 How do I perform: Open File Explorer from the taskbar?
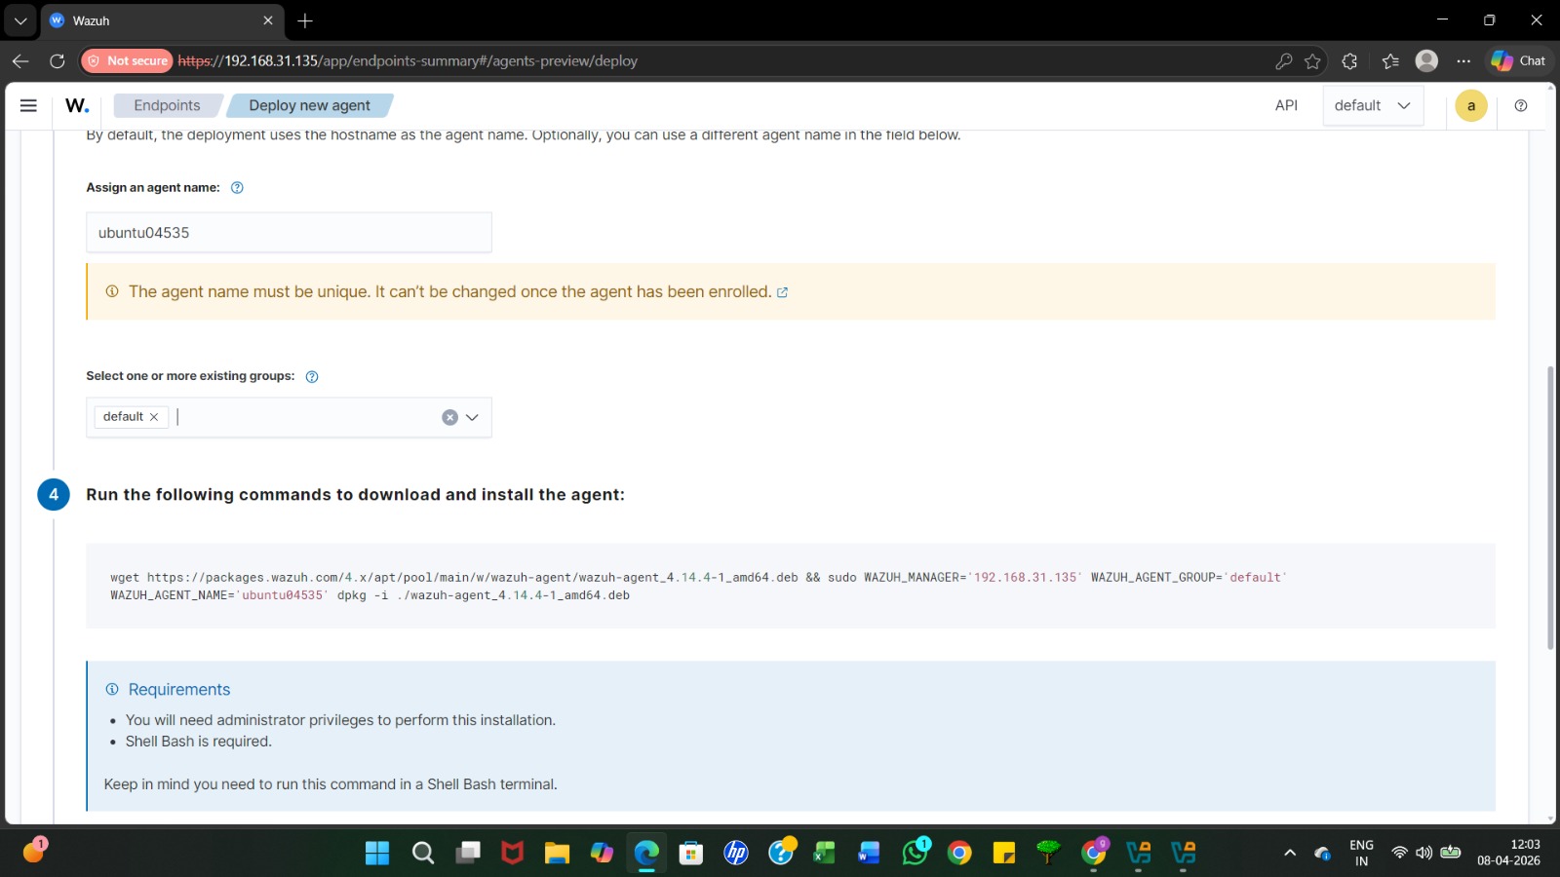tap(557, 854)
